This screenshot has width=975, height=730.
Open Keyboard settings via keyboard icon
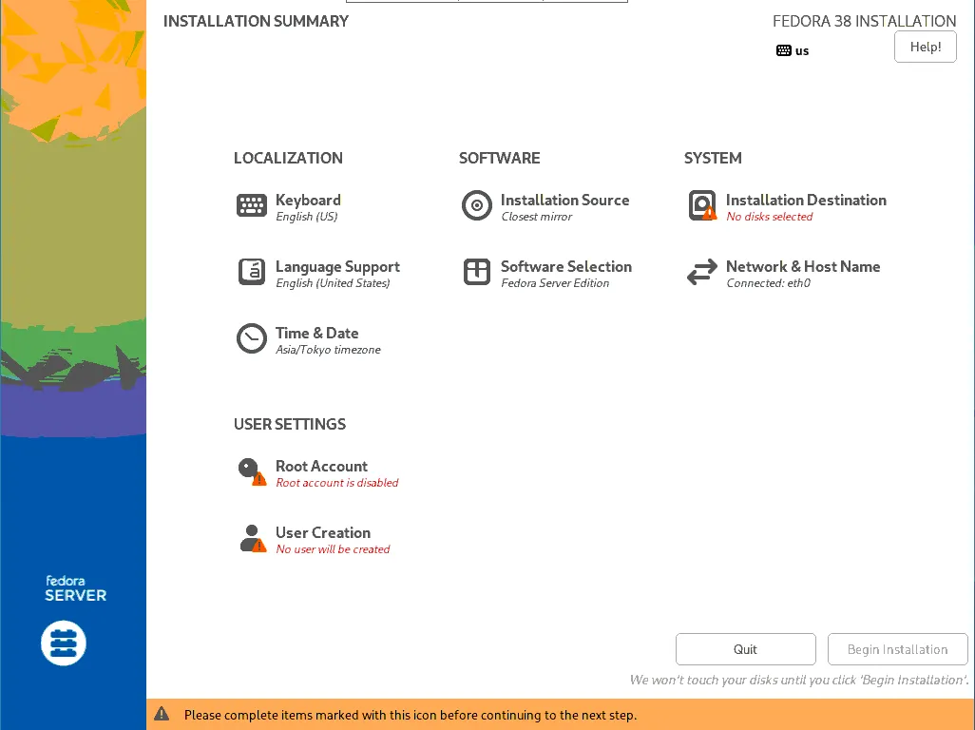251,205
